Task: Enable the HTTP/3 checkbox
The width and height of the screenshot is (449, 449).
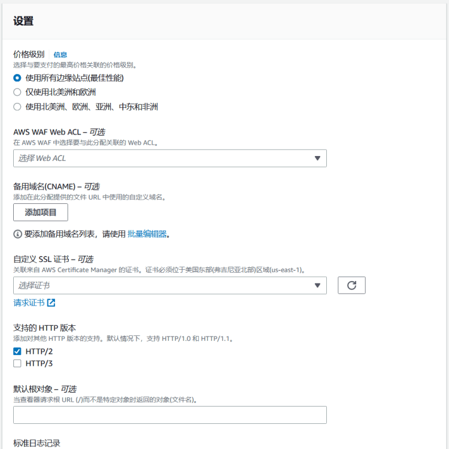Action: 17,363
